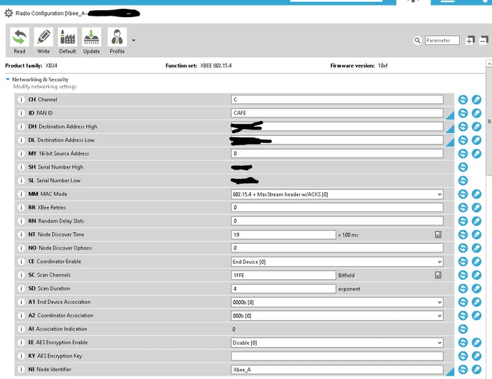Click the info icon beside CH Channel
The image size is (492, 379).
coord(21,100)
